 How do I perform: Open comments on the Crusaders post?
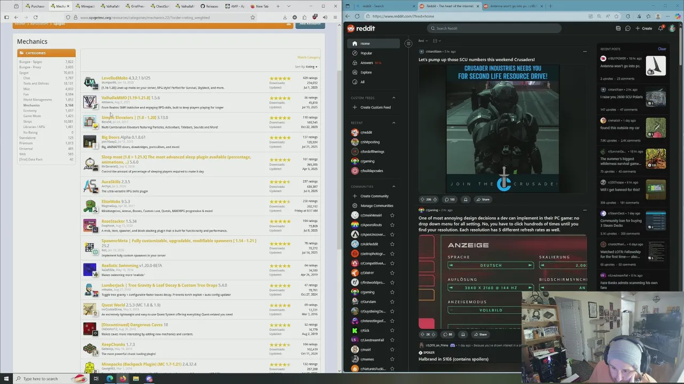(x=449, y=199)
